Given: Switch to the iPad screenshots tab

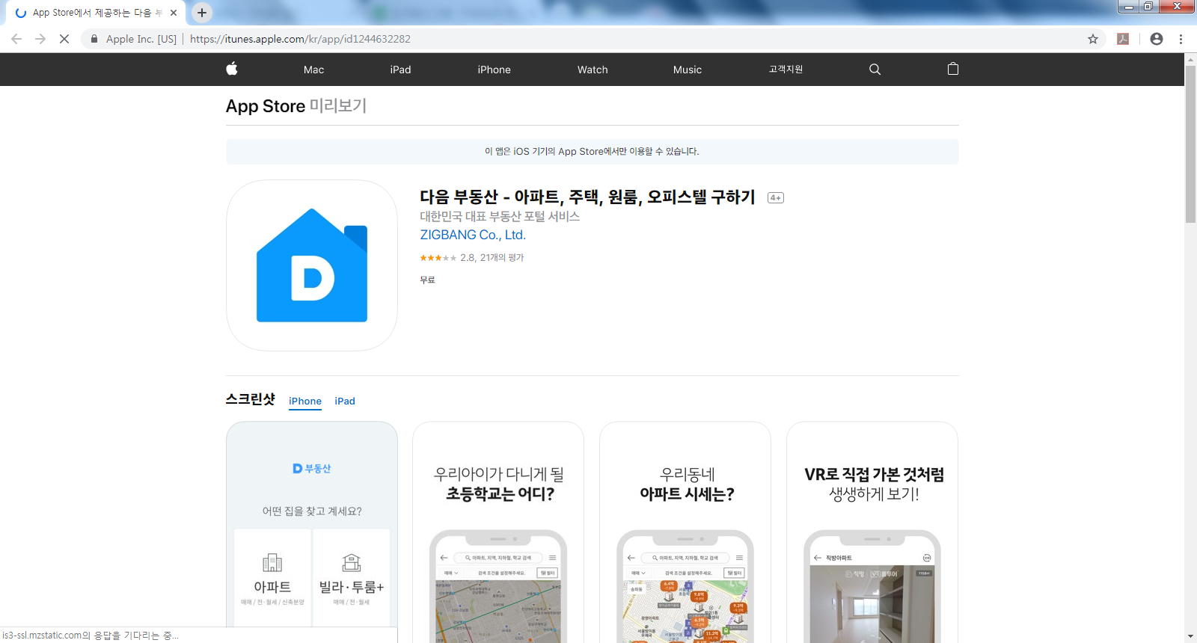Looking at the screenshot, I should coord(345,402).
